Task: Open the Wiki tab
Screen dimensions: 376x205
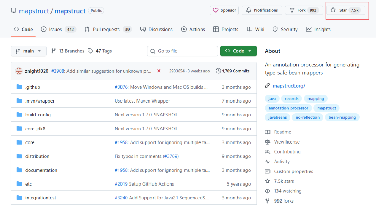Action: point(256,30)
